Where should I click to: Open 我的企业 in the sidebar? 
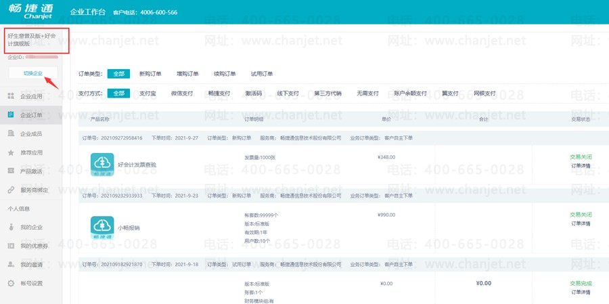click(31, 227)
